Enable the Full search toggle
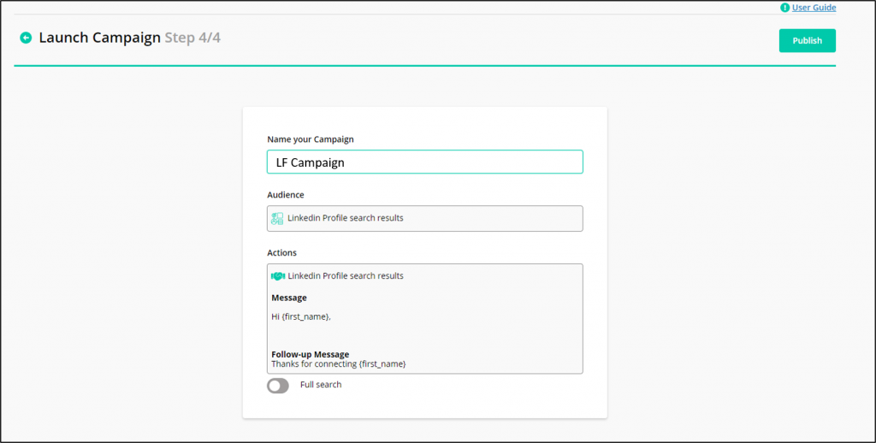 click(x=278, y=386)
